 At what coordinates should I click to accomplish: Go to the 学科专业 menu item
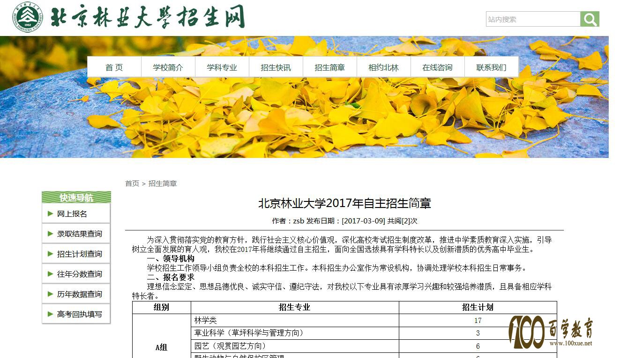(222, 67)
